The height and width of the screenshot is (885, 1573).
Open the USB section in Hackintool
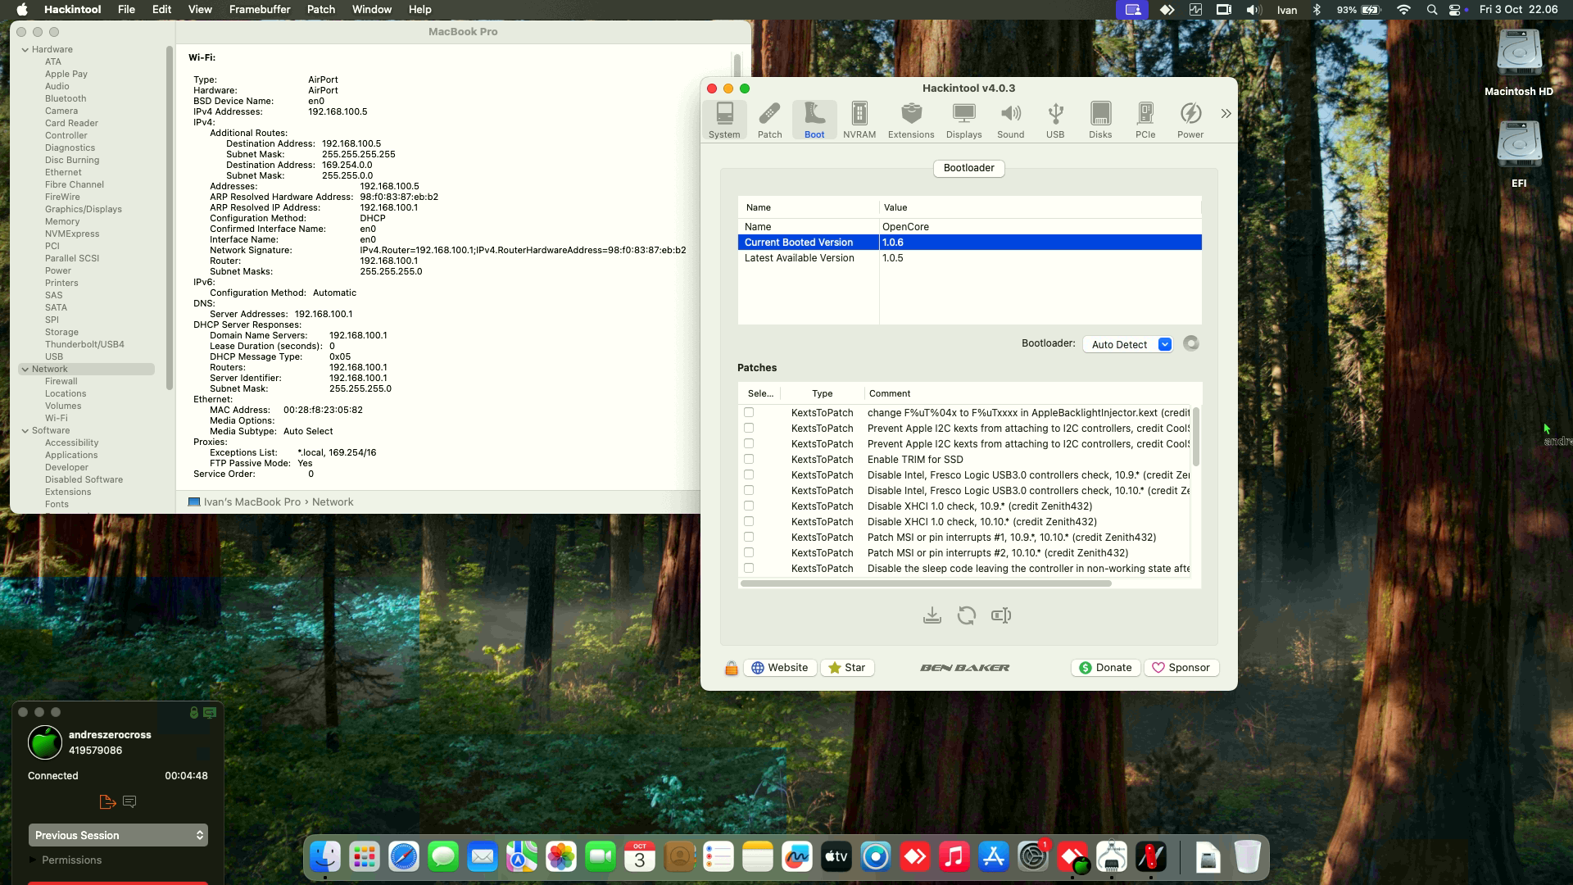point(1055,120)
